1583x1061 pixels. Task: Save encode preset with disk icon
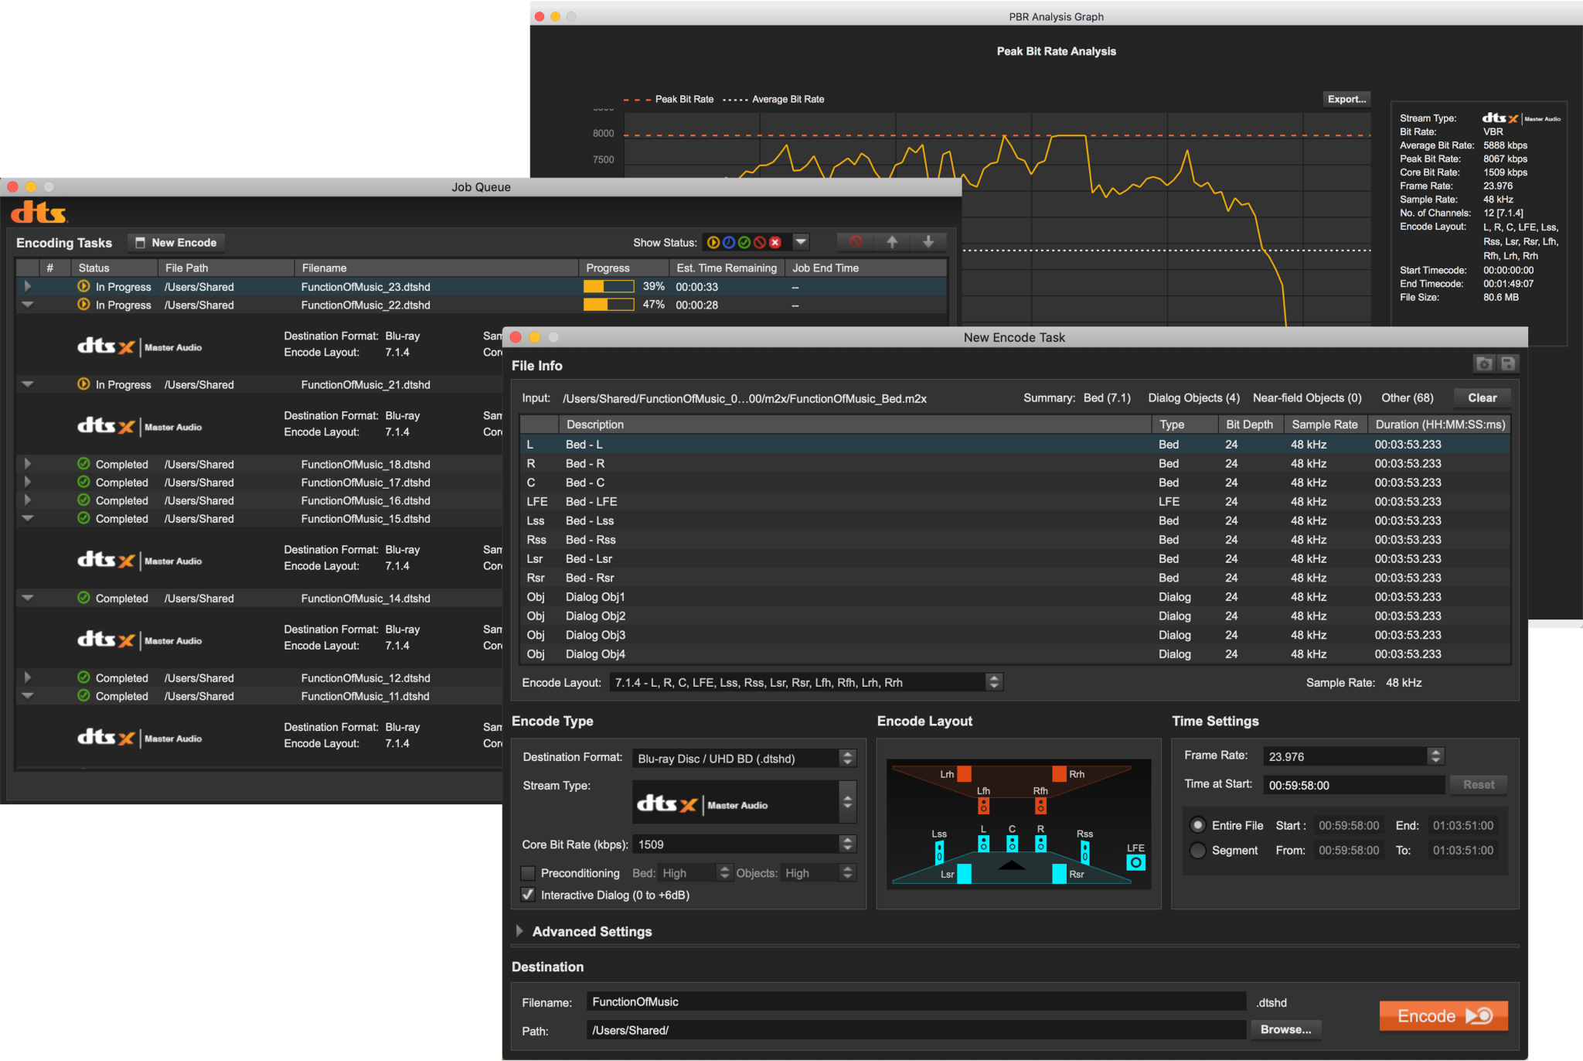tap(1508, 363)
